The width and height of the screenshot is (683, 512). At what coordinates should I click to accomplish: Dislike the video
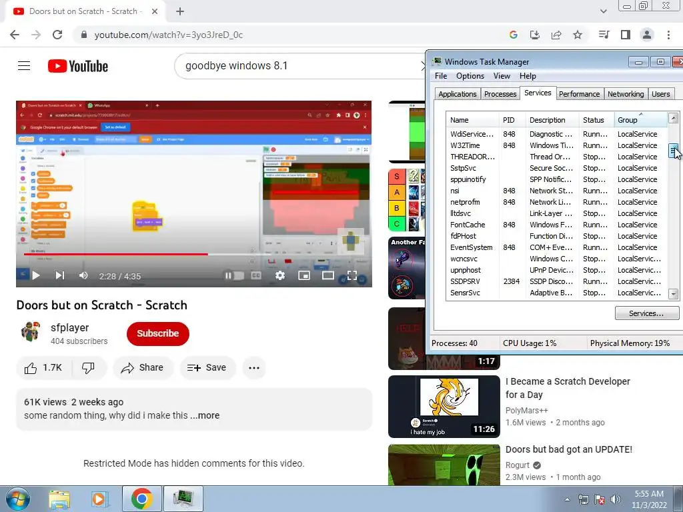[89, 368]
